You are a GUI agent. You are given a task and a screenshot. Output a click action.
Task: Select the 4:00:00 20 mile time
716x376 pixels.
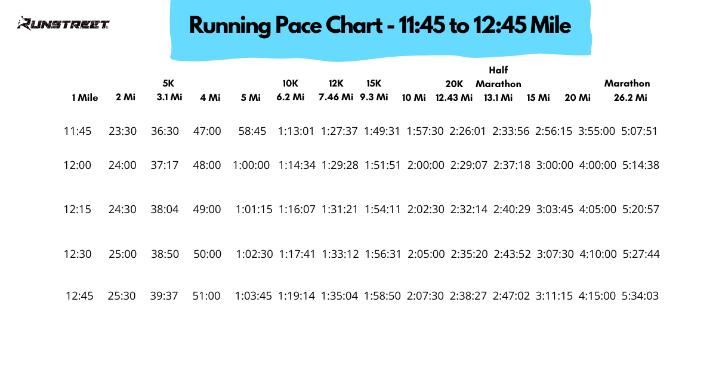tap(598, 165)
